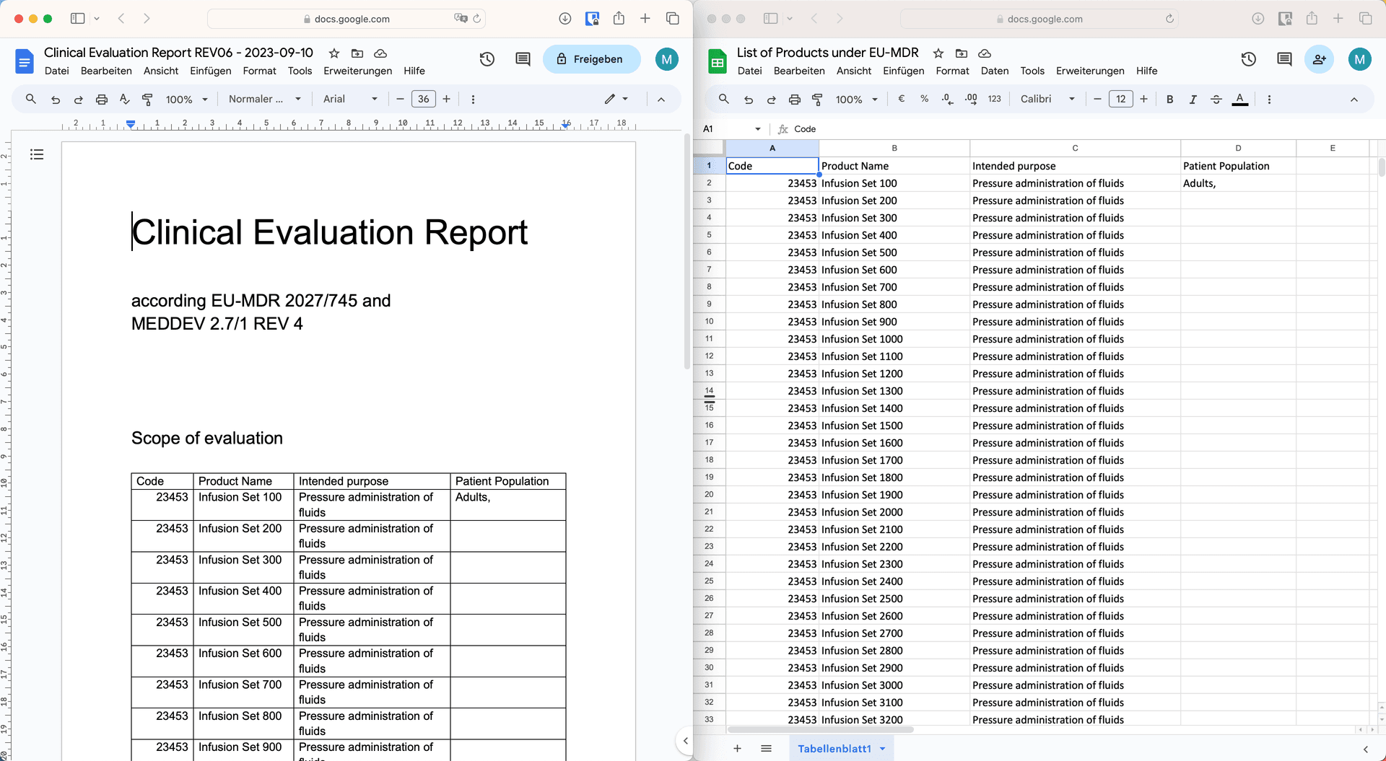Open the Daten menu in Sheets
This screenshot has width=1386, height=761.
pos(995,71)
